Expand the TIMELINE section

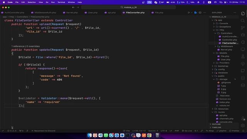tap(217, 127)
